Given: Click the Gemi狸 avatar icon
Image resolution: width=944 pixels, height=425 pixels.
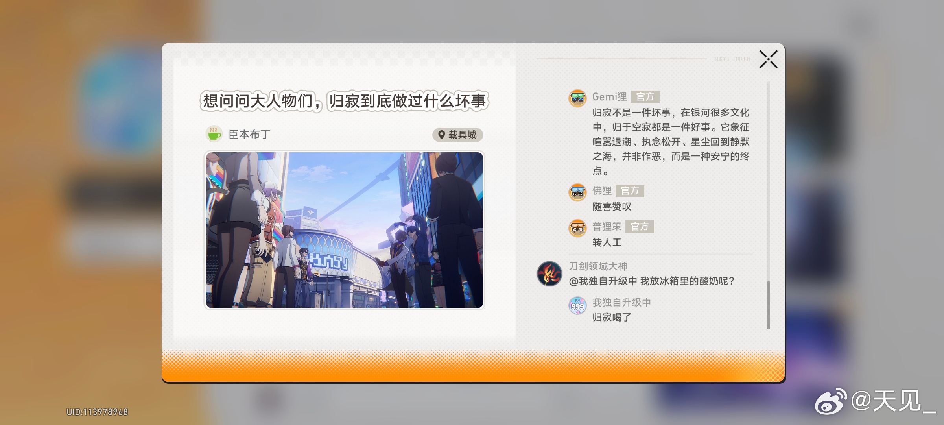Looking at the screenshot, I should (577, 98).
